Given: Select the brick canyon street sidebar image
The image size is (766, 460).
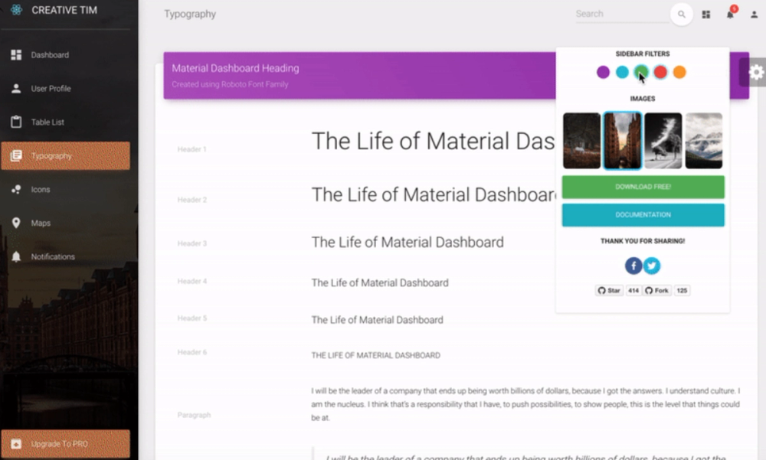Looking at the screenshot, I should [622, 141].
